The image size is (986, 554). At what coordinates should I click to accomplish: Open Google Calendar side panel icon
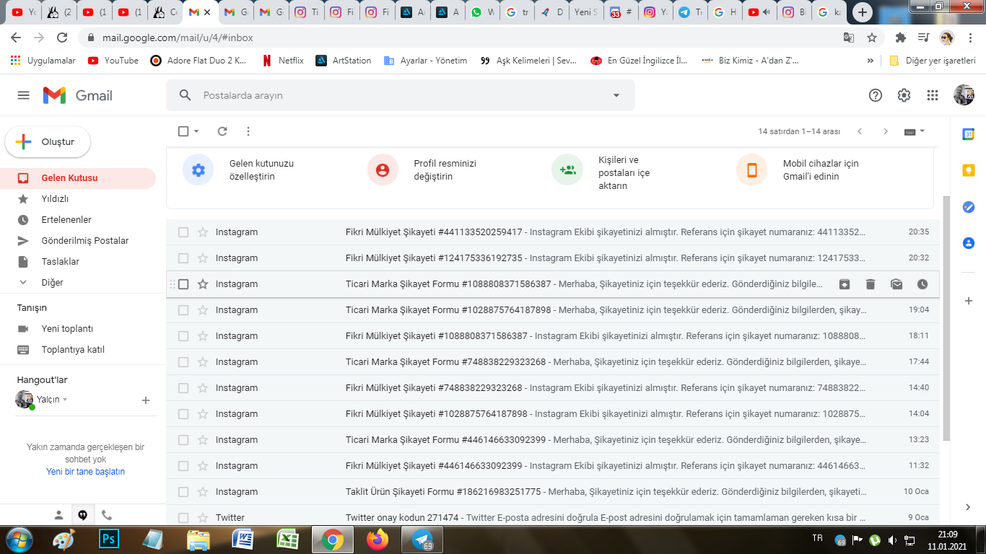(969, 134)
